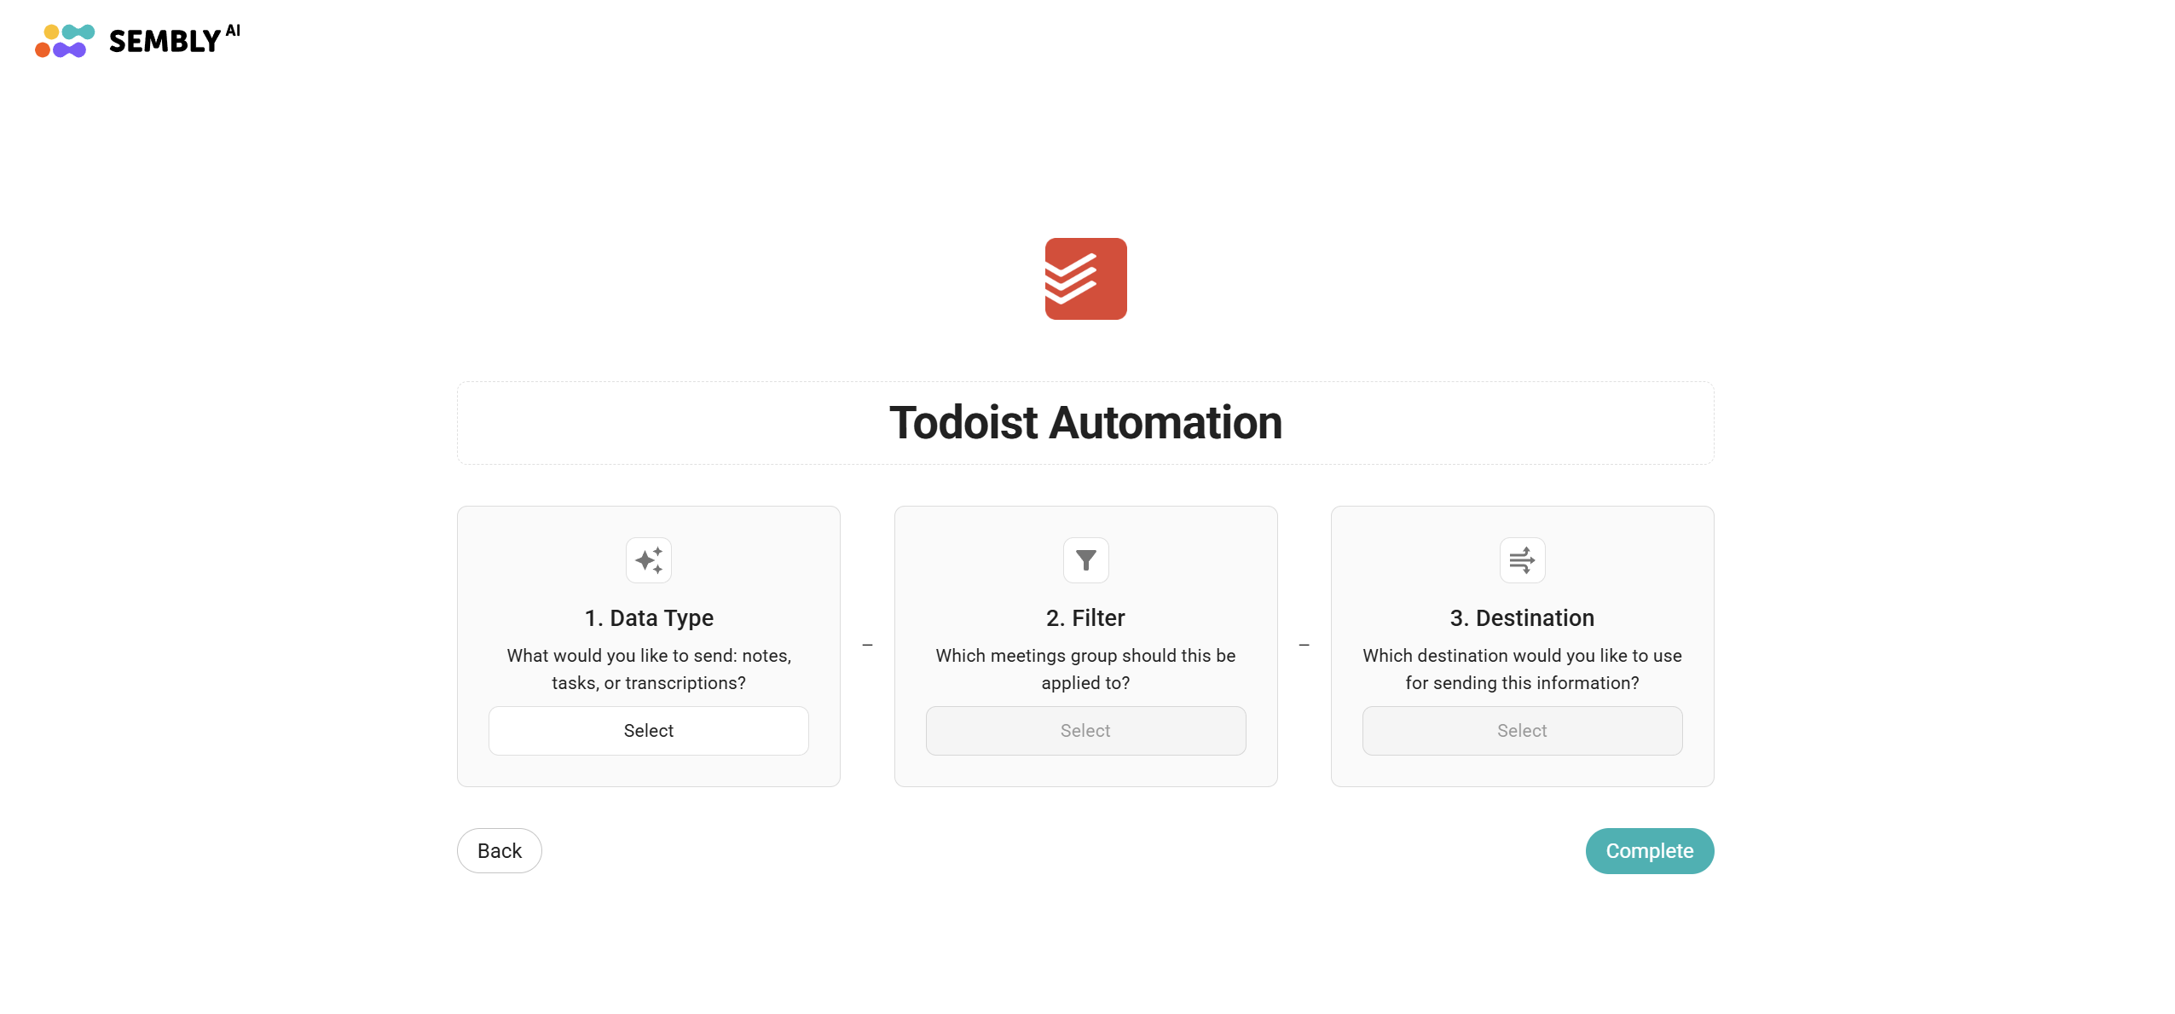Viewport: 2175px width, 1014px height.
Task: Open the Filter Select dropdown
Action: coord(1085,731)
